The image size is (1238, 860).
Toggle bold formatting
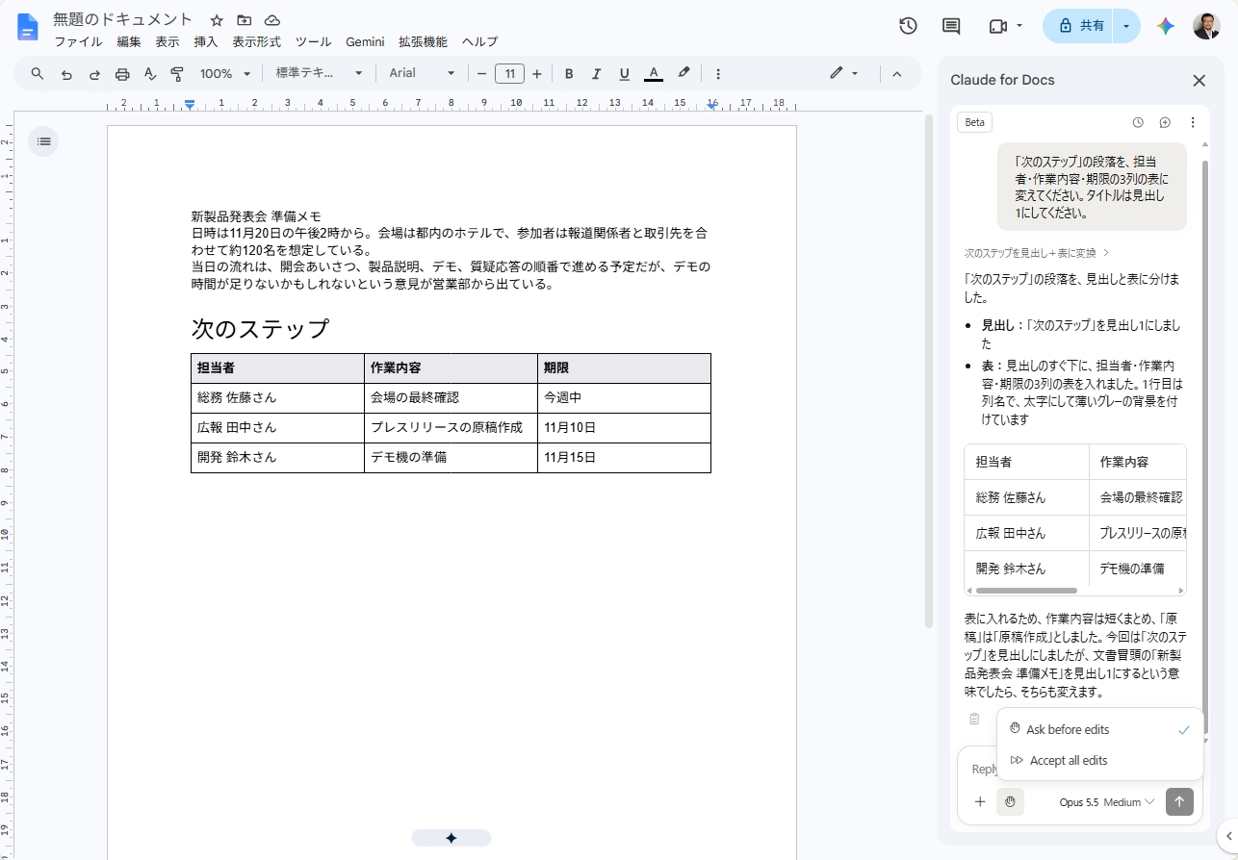click(569, 73)
